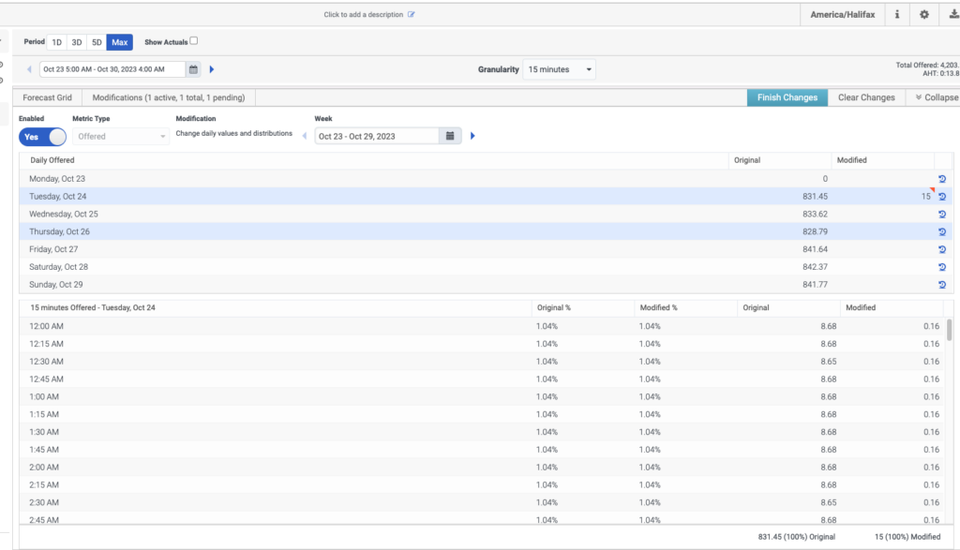Revert Tuesday, Oct 24 modified value
This screenshot has width=960, height=550.
(x=942, y=197)
